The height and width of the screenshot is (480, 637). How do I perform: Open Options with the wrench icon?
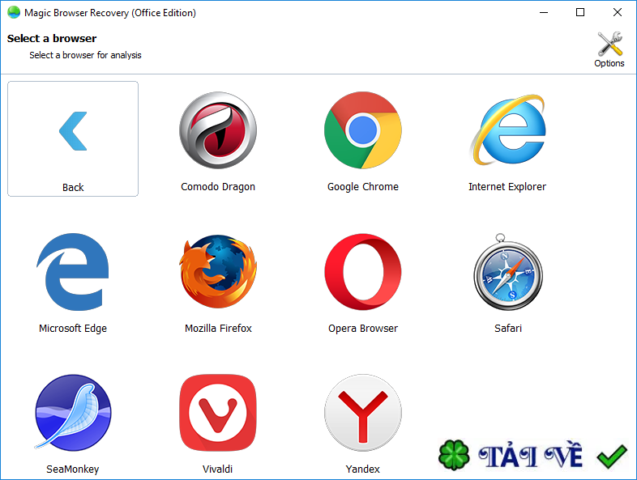pyautogui.click(x=609, y=49)
